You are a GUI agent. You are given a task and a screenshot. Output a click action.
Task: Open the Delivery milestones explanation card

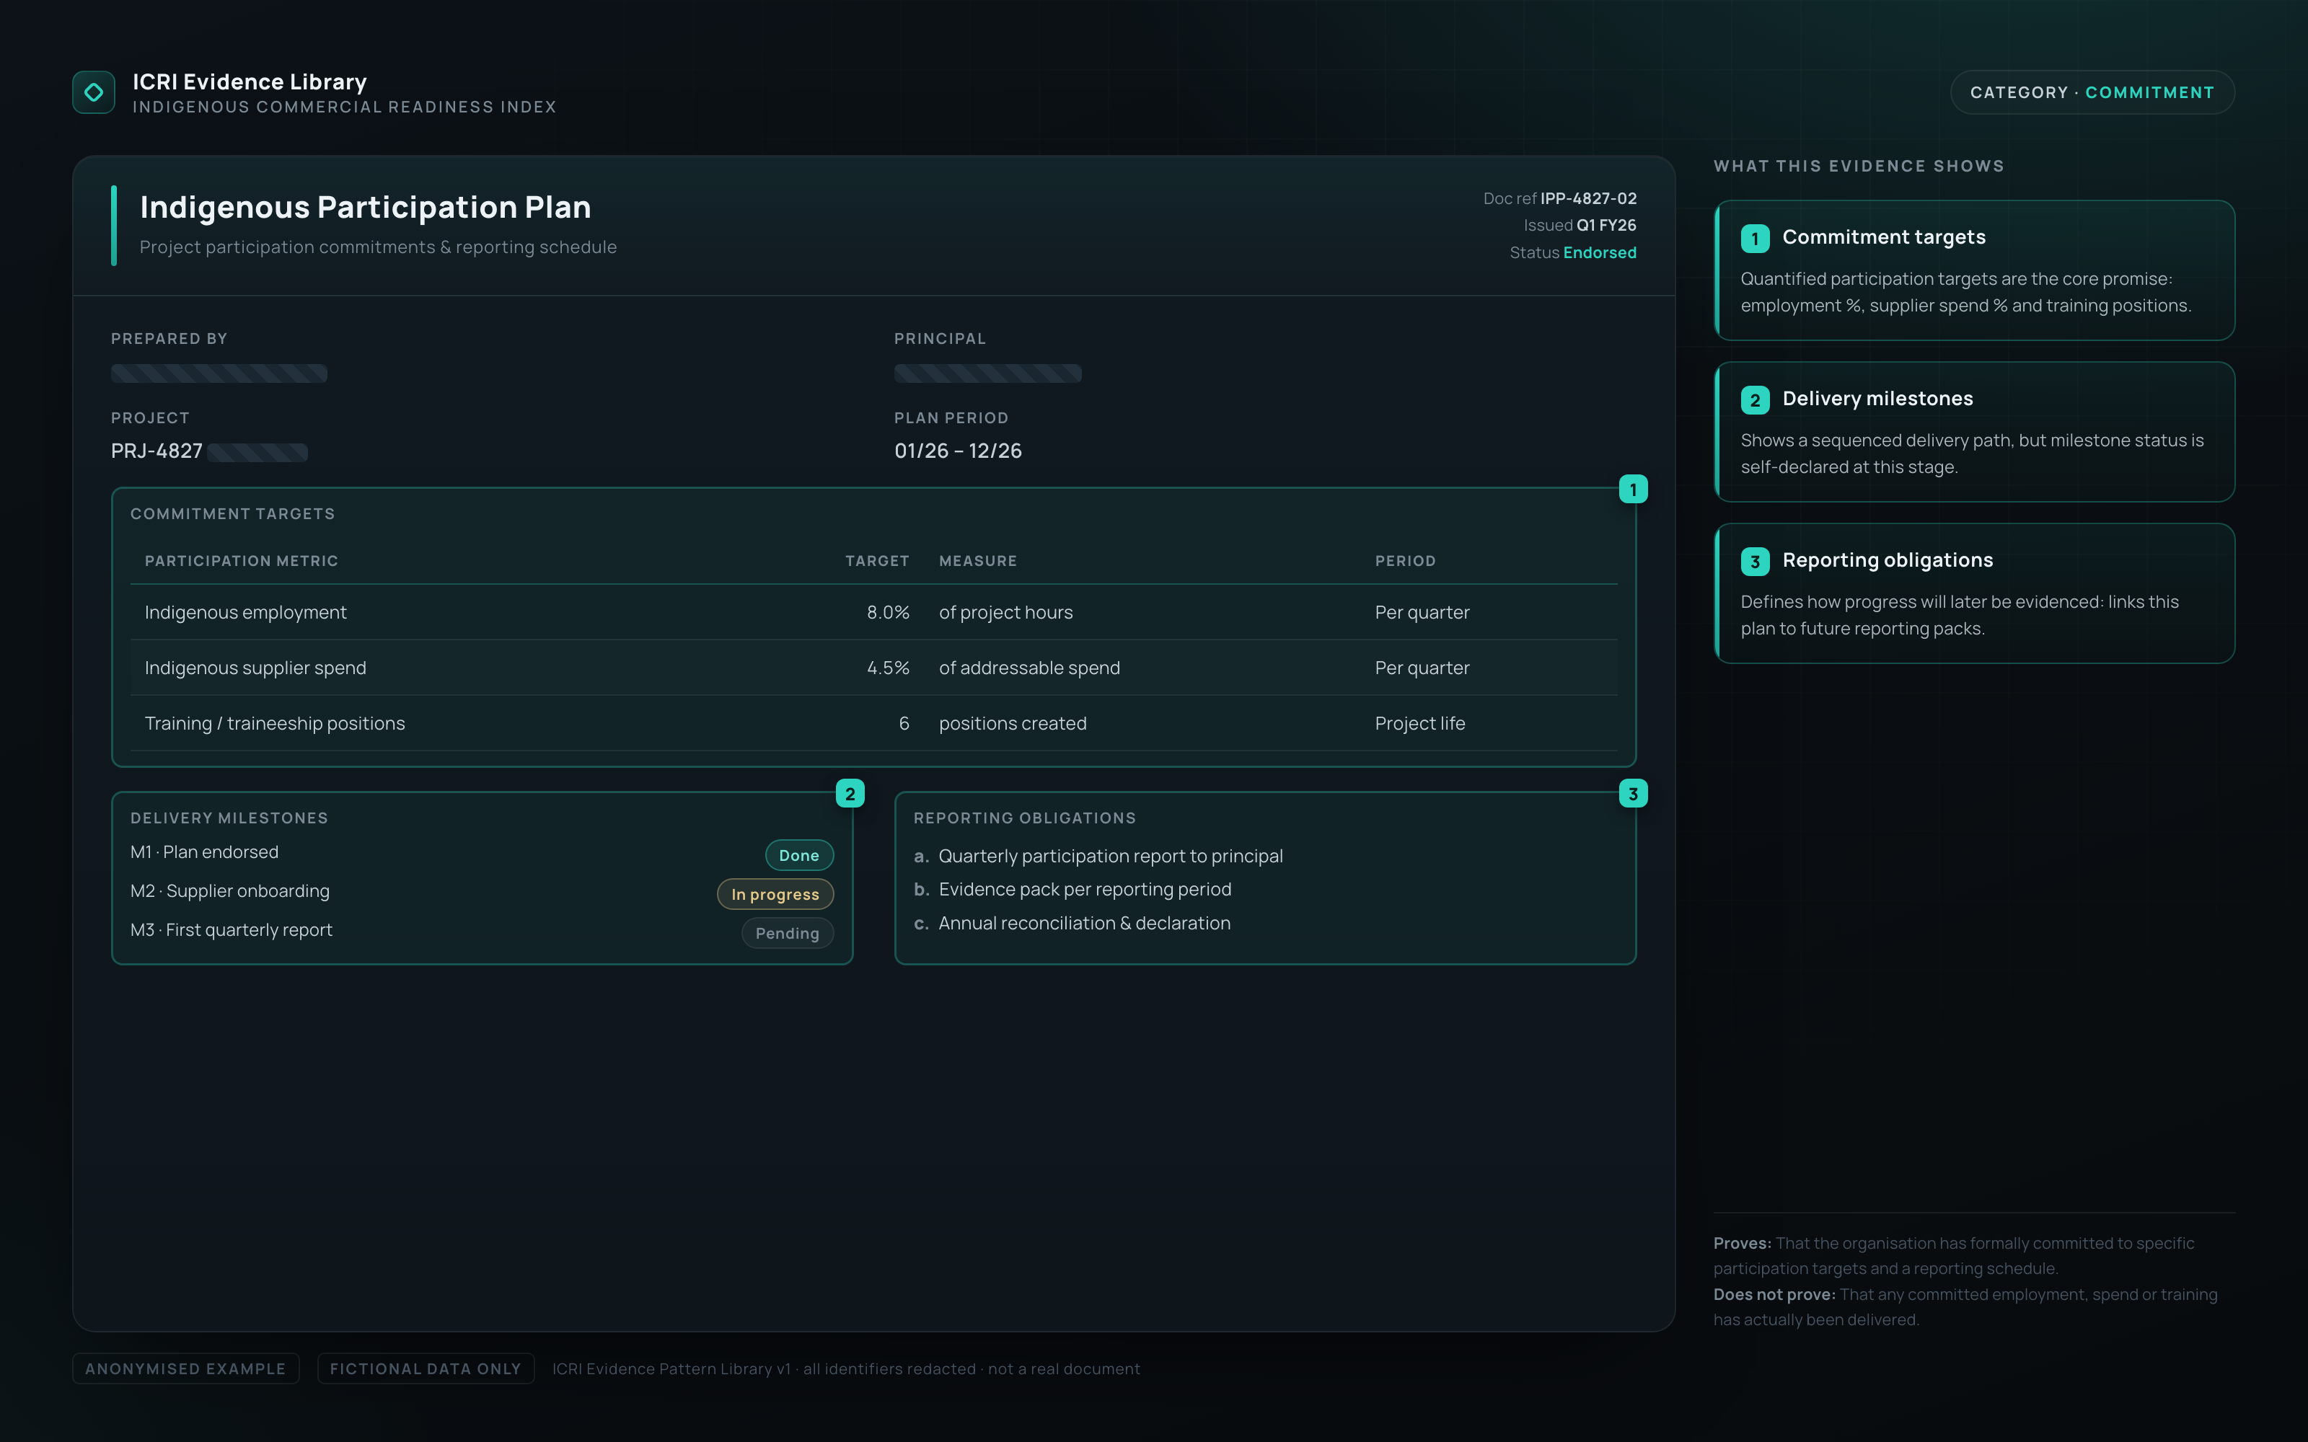tap(1974, 431)
